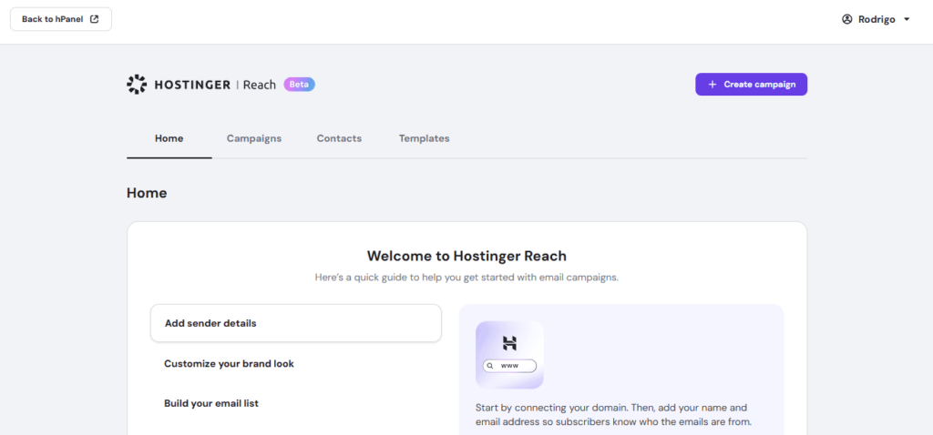This screenshot has width=933, height=435.
Task: Expand the account dropdown arrow beside Rodrigo
Action: (x=907, y=19)
